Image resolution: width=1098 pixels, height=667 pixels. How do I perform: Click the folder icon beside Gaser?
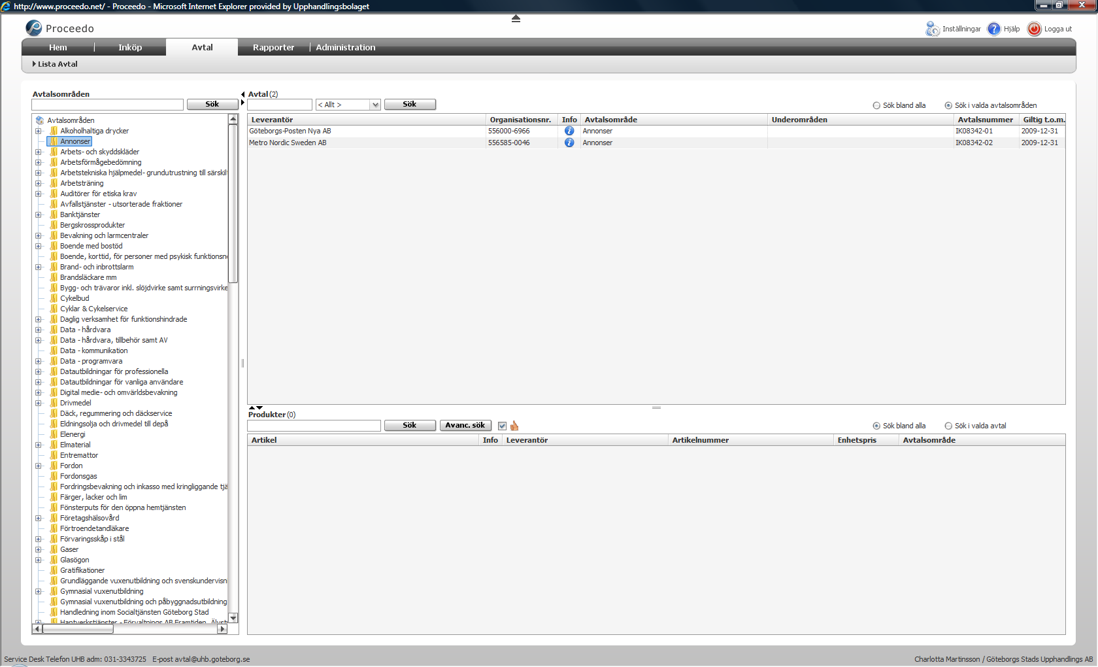coord(54,549)
